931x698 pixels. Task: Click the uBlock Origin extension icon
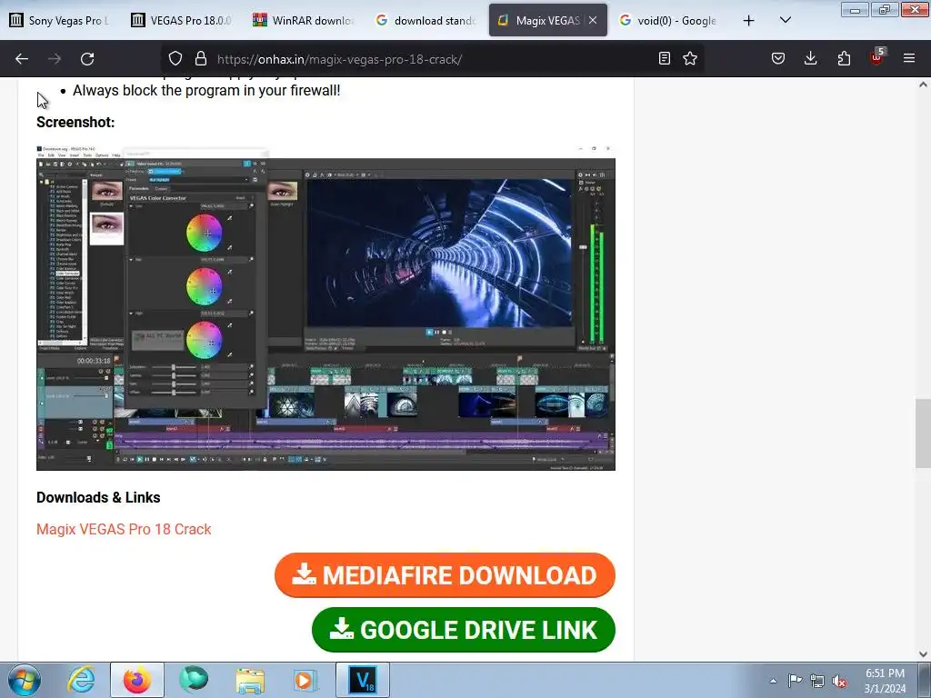876,57
